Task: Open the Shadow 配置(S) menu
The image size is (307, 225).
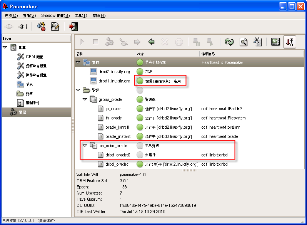Action: click(55, 16)
